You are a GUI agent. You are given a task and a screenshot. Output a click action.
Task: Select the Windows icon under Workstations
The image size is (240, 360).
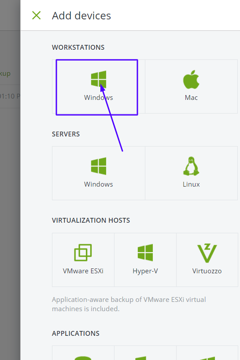coord(99,79)
